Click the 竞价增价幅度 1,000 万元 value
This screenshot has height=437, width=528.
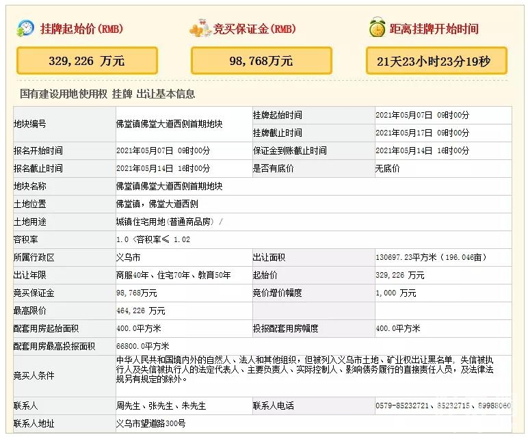click(395, 293)
